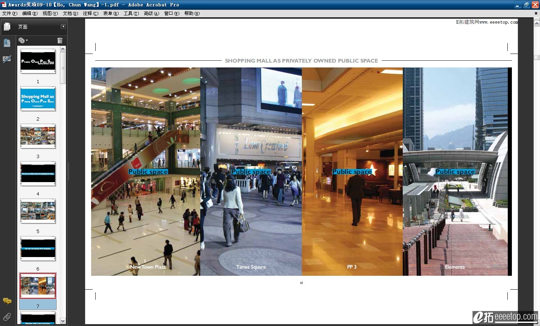Minimize the Acrobat window
Image resolution: width=540 pixels, height=326 pixels.
[517, 5]
